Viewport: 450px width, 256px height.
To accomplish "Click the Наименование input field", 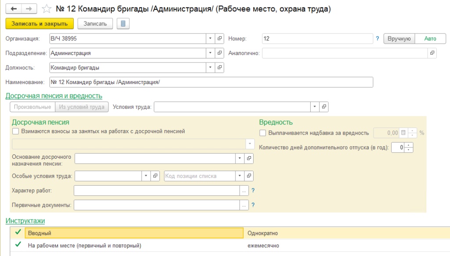I will (211, 82).
